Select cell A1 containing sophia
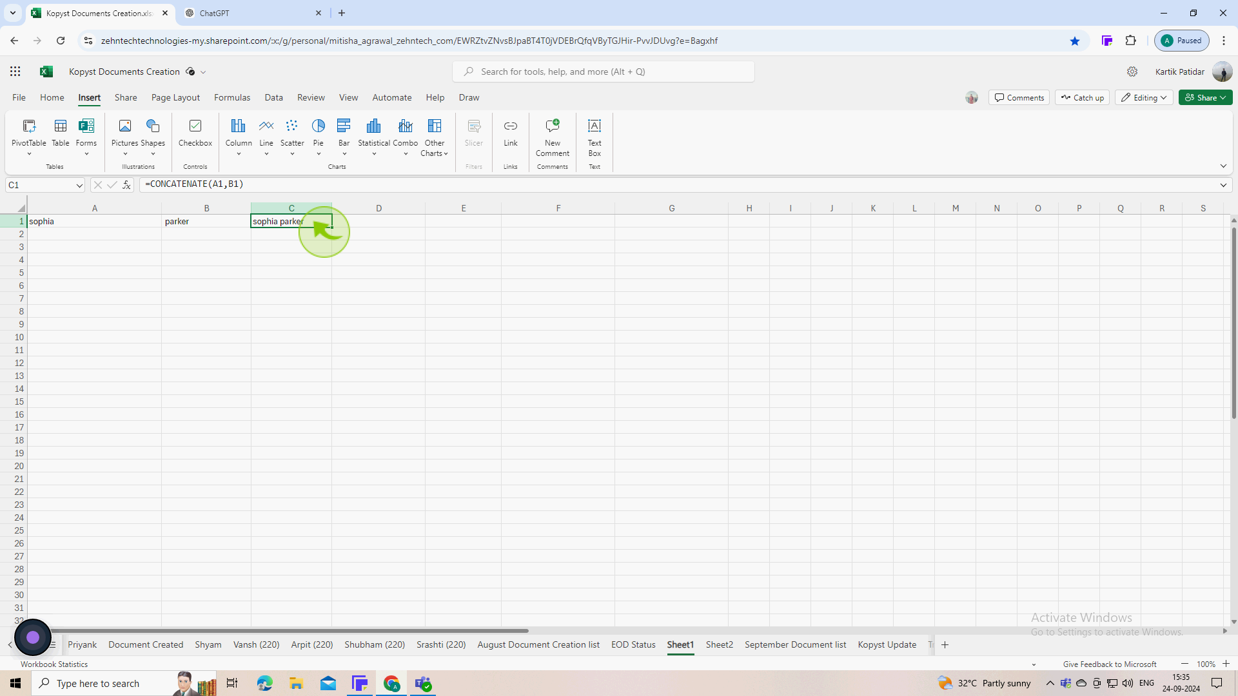This screenshot has width=1238, height=696. pos(94,221)
